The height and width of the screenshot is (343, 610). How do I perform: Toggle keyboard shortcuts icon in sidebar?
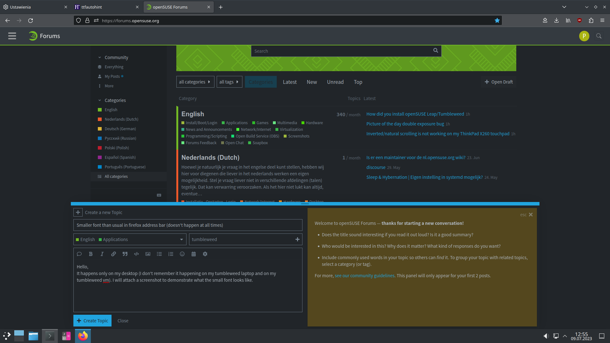point(159,195)
